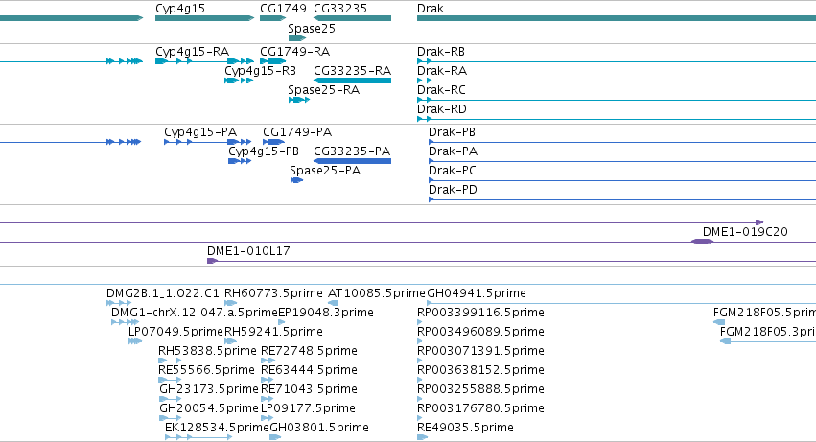Select EST RP003255888.5prime

419,399
